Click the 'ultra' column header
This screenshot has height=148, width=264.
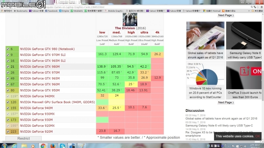coord(144,33)
